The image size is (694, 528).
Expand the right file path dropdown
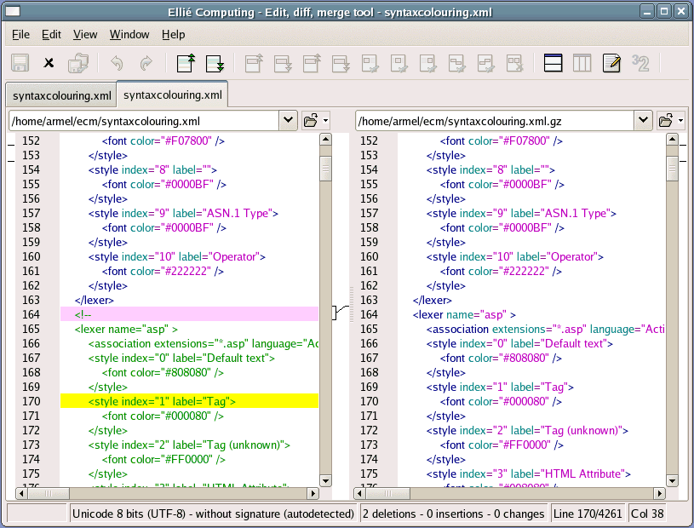click(643, 120)
